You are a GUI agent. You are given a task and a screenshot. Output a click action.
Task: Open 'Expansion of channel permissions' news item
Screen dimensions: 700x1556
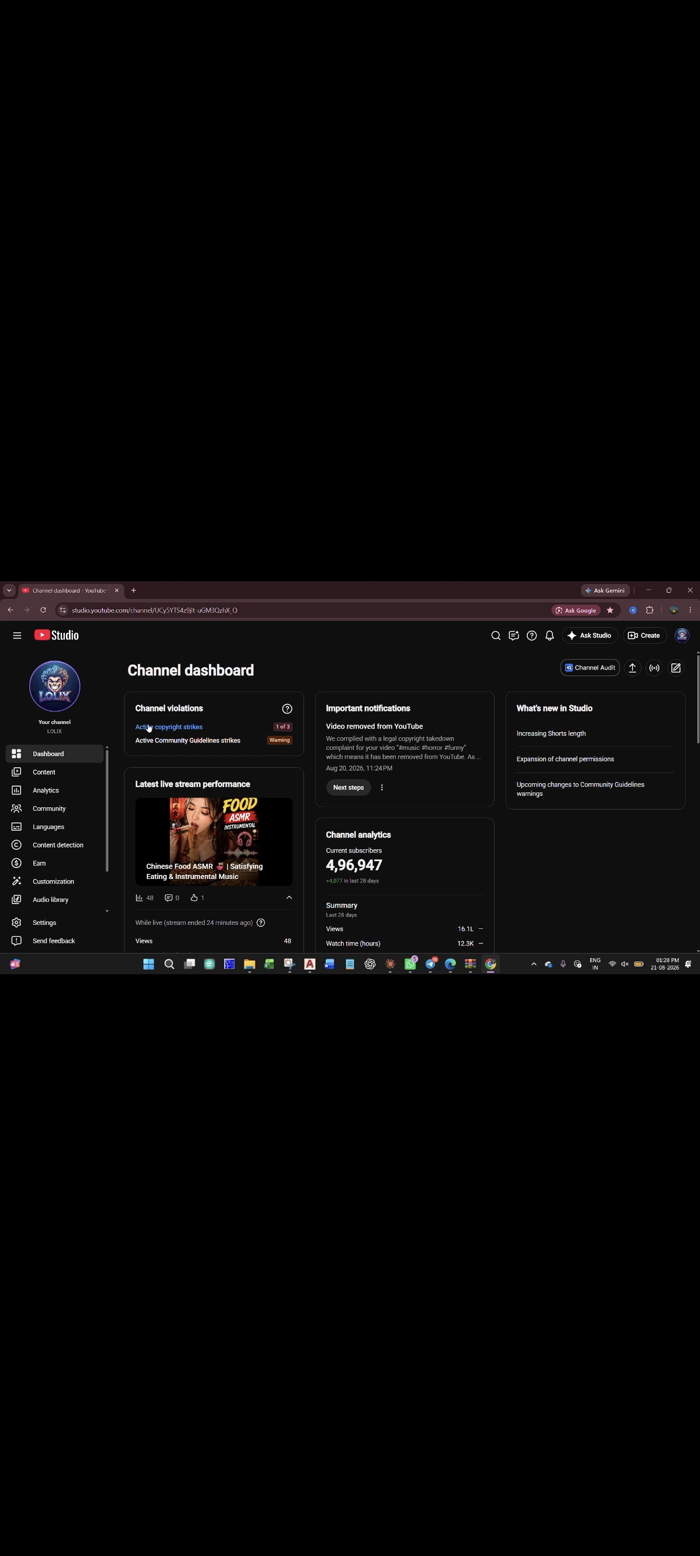pos(565,758)
